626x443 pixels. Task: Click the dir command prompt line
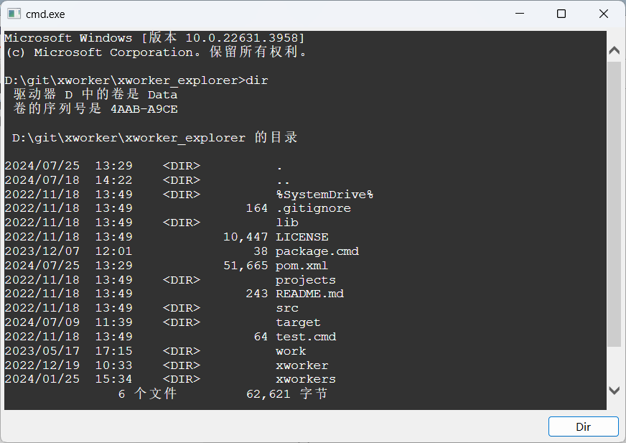pos(136,80)
